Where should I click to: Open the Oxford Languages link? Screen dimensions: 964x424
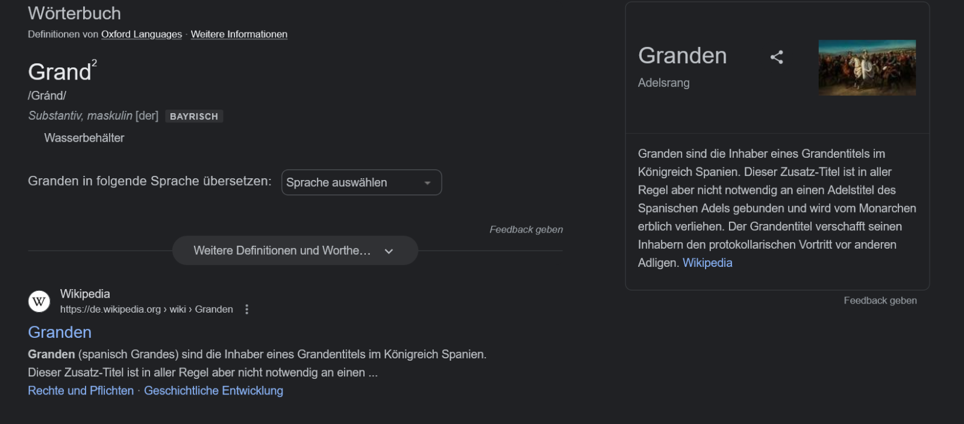click(x=142, y=34)
